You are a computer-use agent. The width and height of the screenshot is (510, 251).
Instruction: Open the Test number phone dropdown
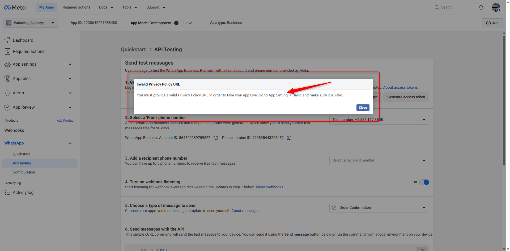379,120
